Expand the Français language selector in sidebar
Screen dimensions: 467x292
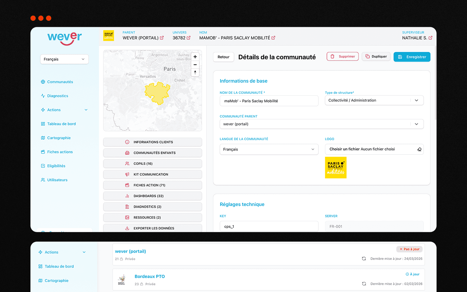64,59
